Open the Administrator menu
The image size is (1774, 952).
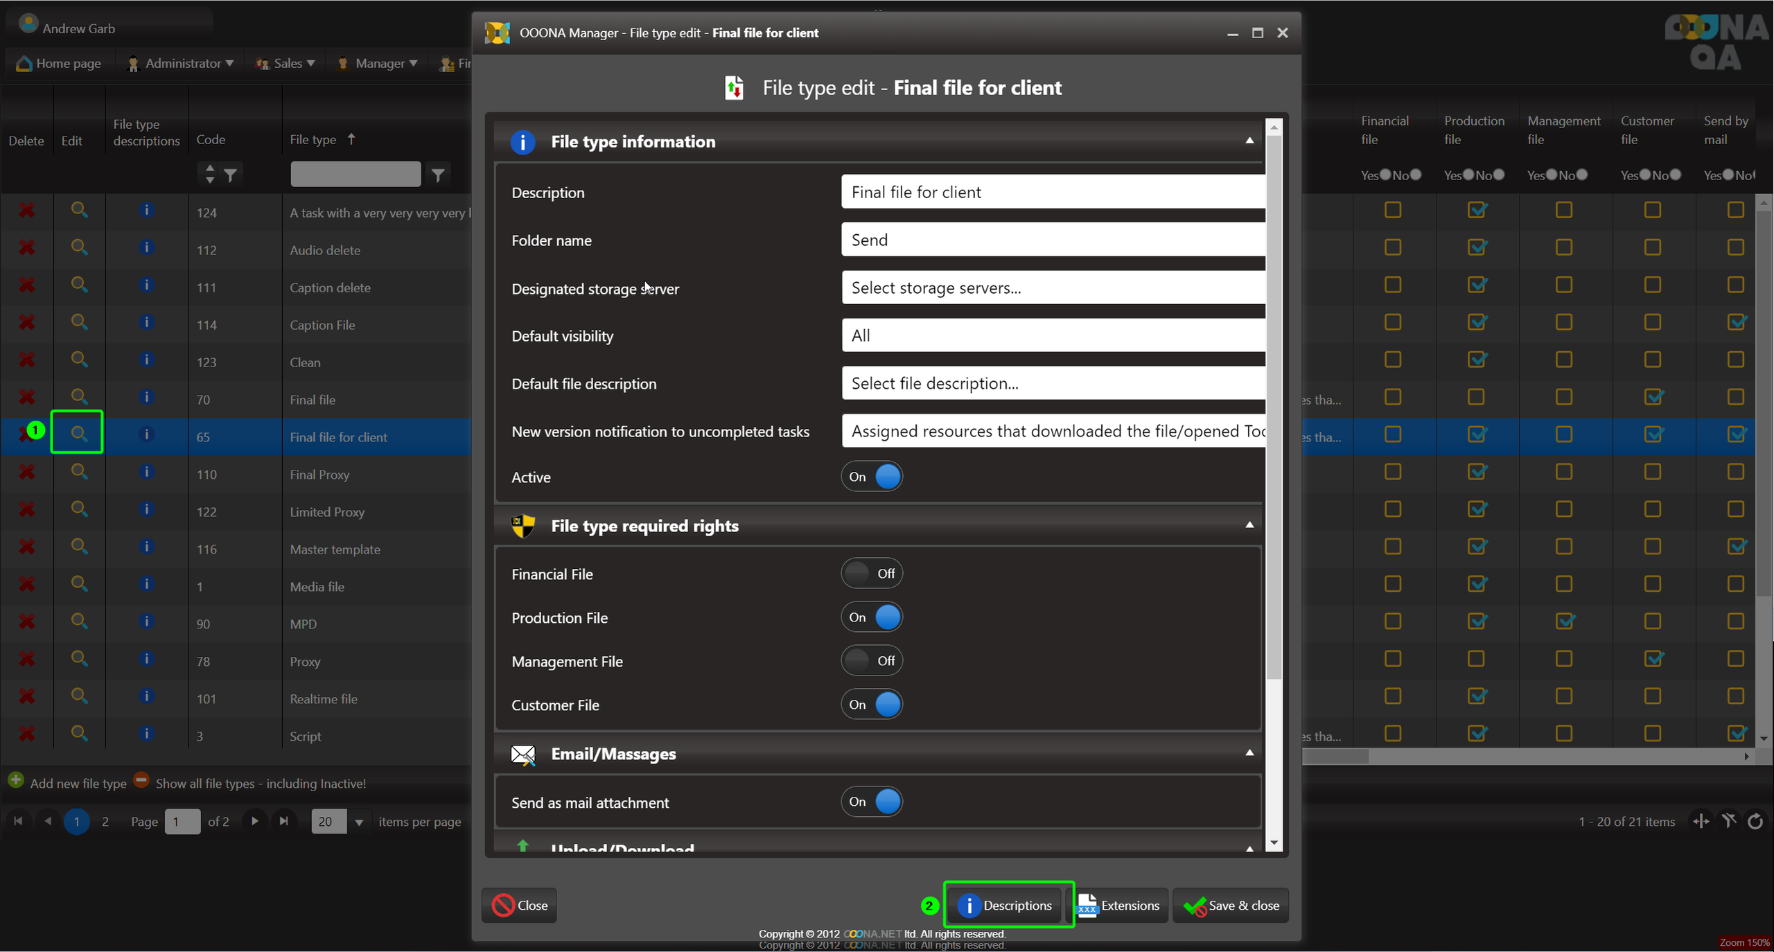click(182, 64)
